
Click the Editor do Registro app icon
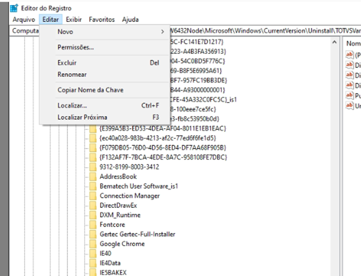tap(14, 8)
